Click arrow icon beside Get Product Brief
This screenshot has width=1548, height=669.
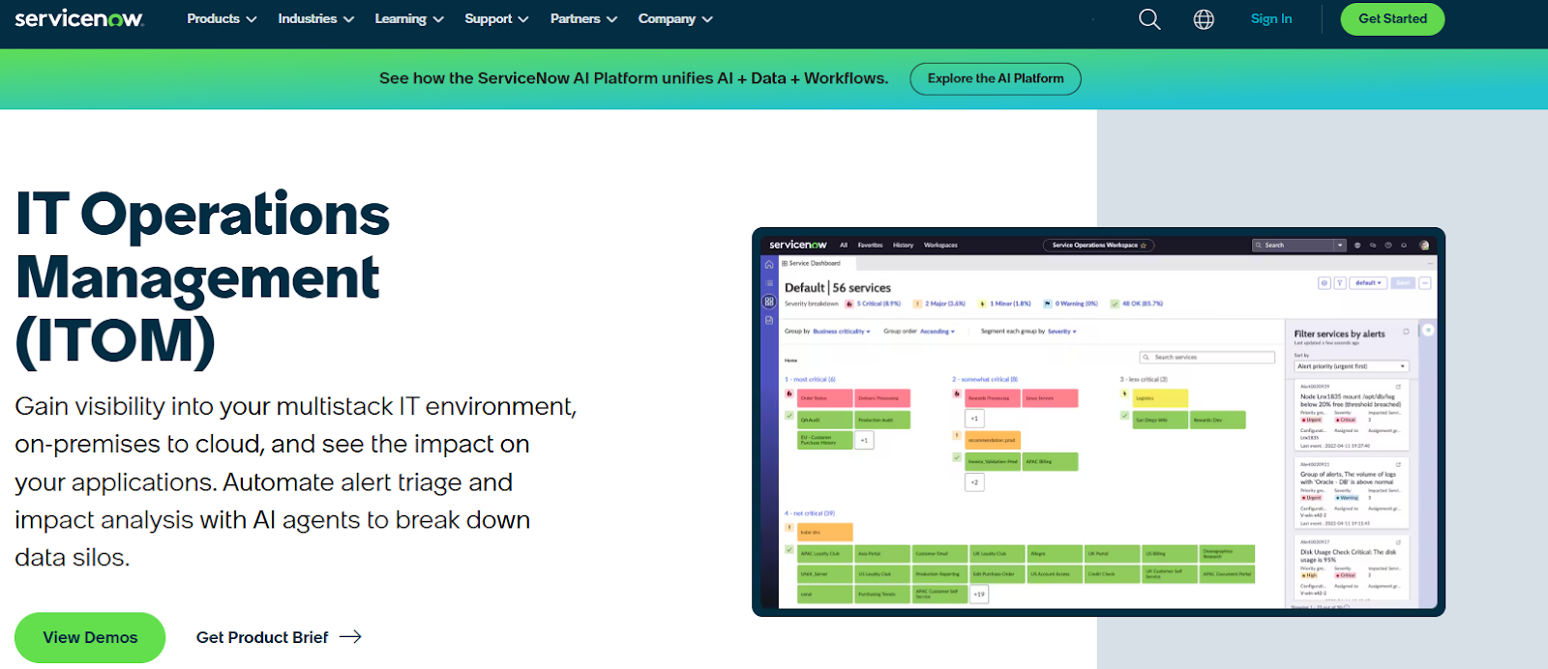[x=350, y=637]
